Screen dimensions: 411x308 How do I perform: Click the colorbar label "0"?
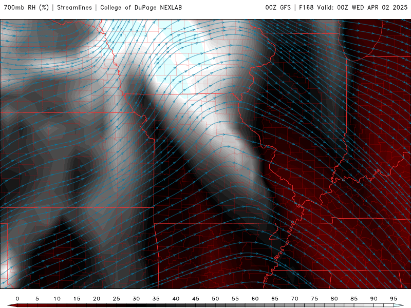pos(17,299)
